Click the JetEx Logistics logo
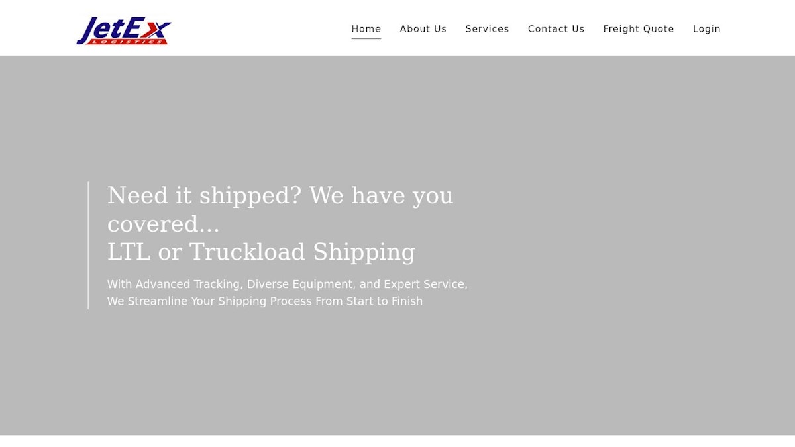Image resolution: width=795 pixels, height=447 pixels. pyautogui.click(x=124, y=30)
